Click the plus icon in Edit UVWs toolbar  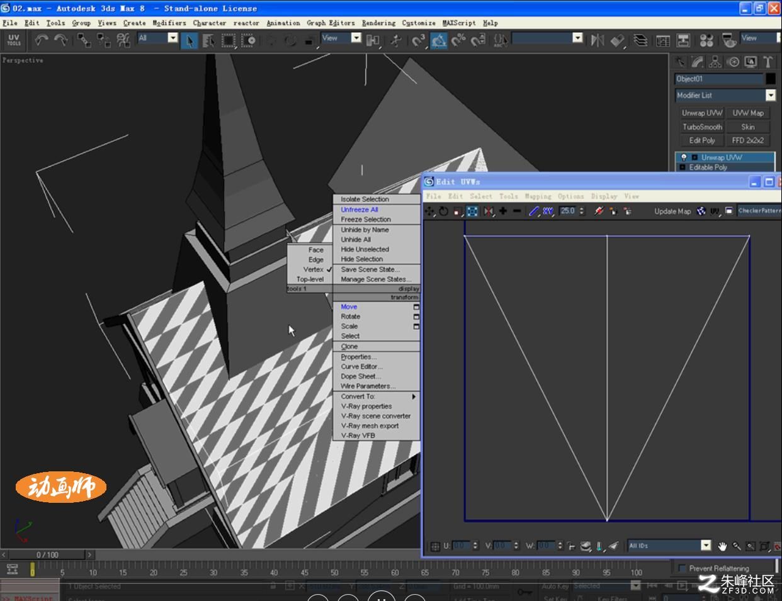point(503,211)
